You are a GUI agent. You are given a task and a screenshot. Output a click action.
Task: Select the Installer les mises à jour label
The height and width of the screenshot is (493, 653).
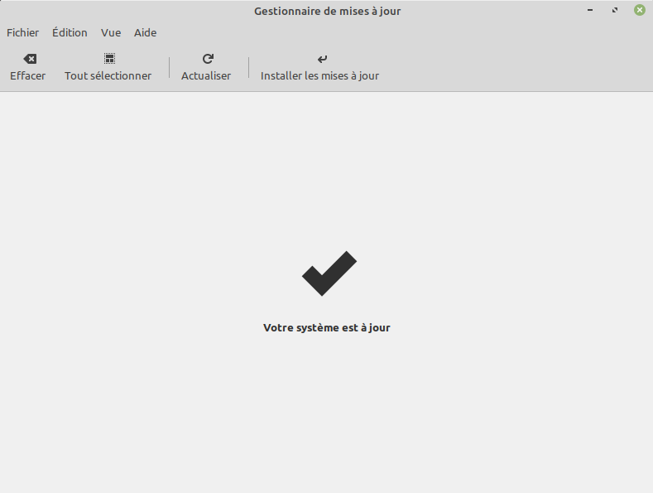(x=319, y=75)
